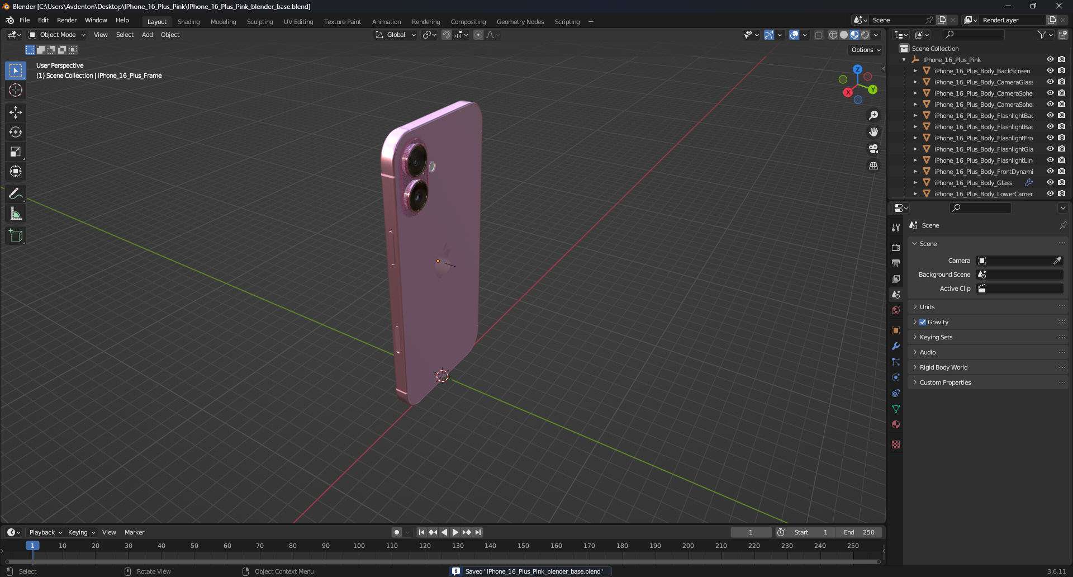Open the Object properties tab
Image resolution: width=1073 pixels, height=577 pixels.
[x=896, y=330]
